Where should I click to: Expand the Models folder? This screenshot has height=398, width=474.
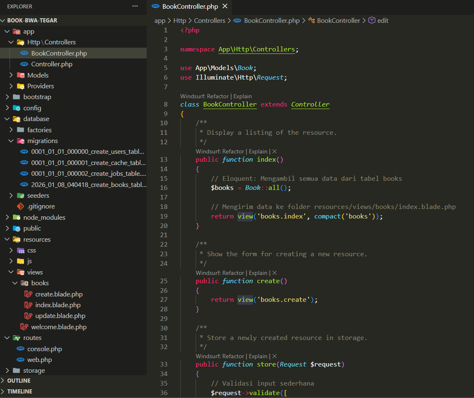click(x=37, y=75)
